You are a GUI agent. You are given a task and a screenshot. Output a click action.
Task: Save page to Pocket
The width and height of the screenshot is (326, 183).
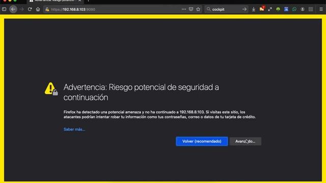click(191, 9)
